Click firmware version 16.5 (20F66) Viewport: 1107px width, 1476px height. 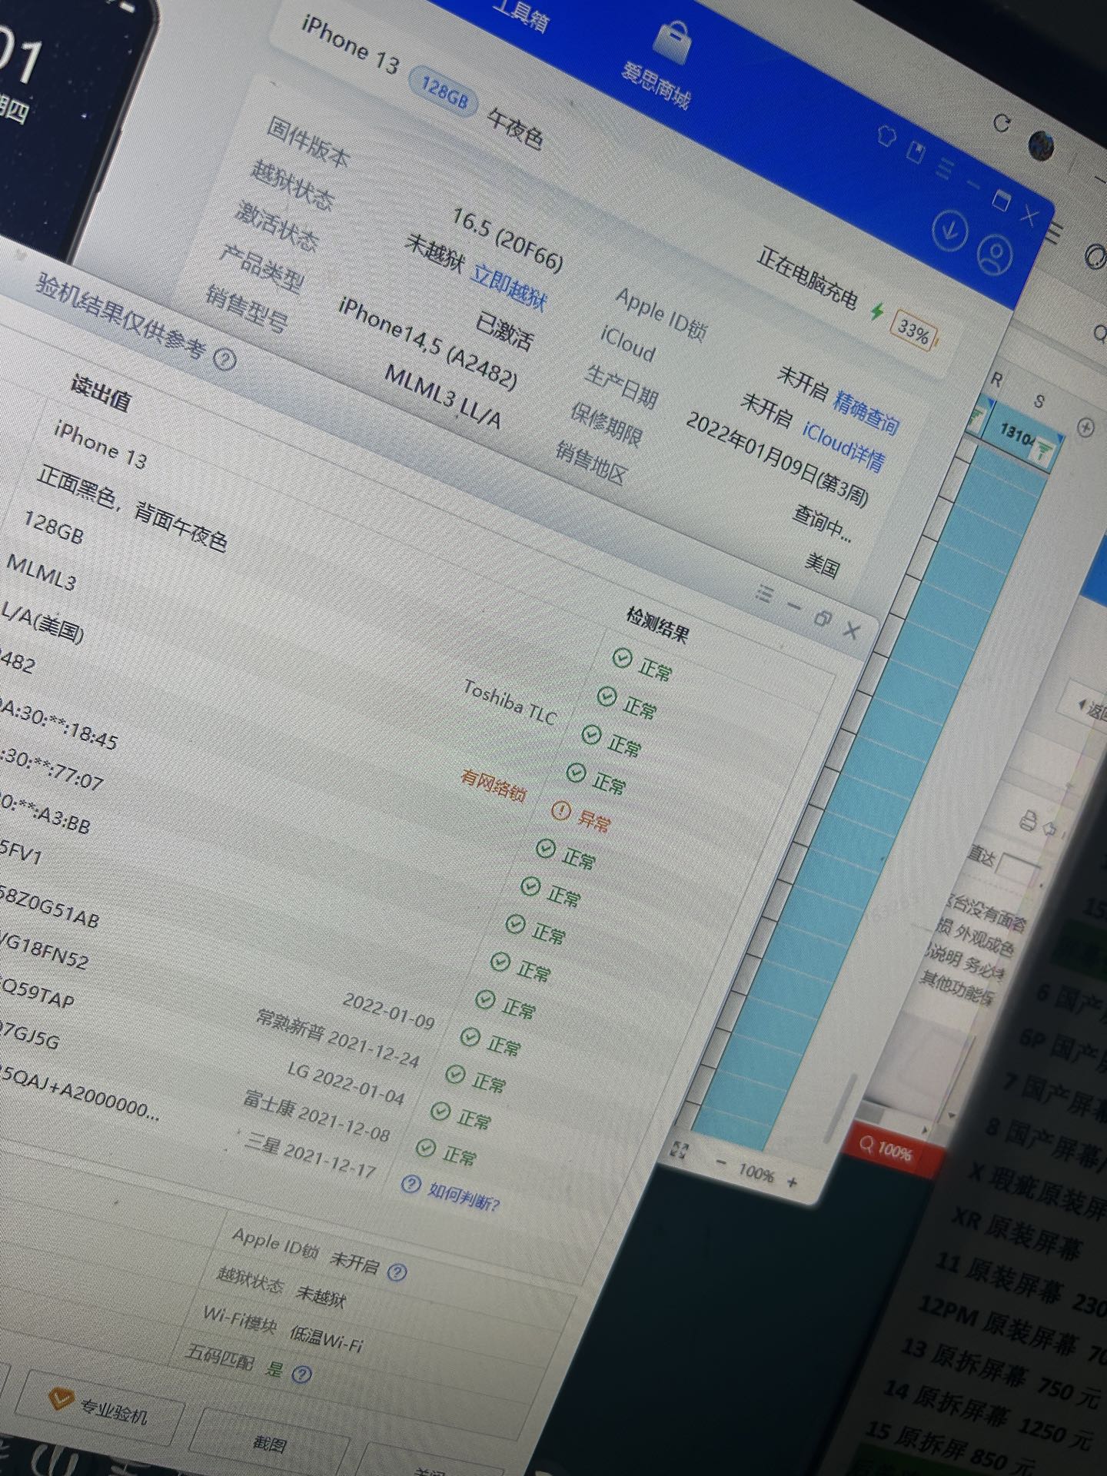pos(508,240)
